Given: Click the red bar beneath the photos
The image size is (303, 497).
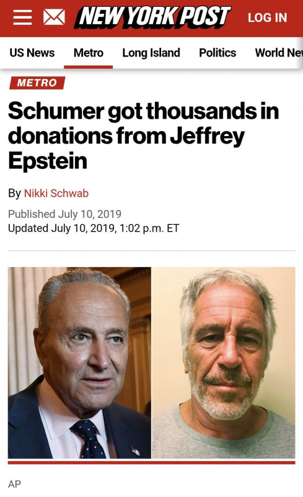Looking at the screenshot, I should pyautogui.click(x=151, y=463).
